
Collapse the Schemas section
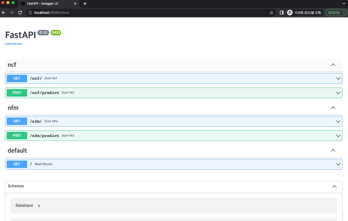click(x=334, y=187)
